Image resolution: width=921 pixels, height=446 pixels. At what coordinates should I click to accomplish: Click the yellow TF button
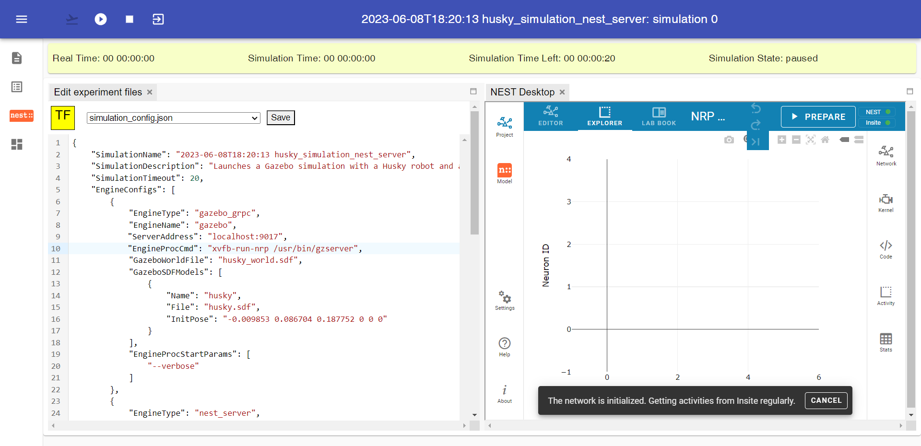pos(63,118)
